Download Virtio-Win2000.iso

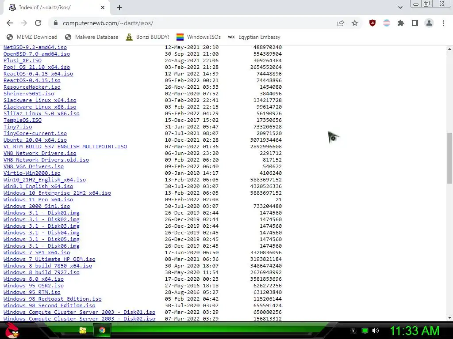tap(32, 173)
